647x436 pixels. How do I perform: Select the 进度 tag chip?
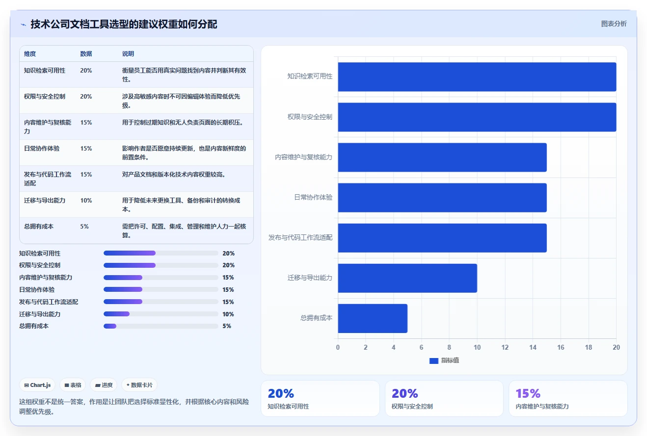point(104,385)
